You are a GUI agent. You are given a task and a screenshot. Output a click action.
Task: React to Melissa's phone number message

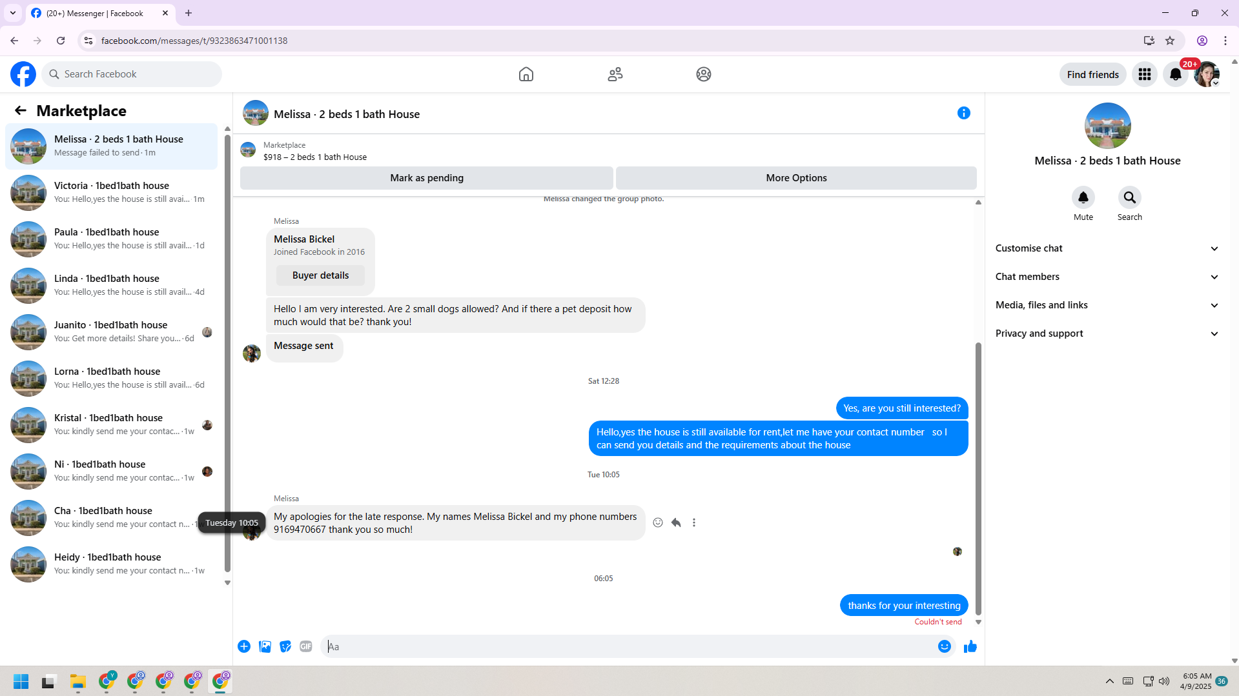tap(658, 522)
